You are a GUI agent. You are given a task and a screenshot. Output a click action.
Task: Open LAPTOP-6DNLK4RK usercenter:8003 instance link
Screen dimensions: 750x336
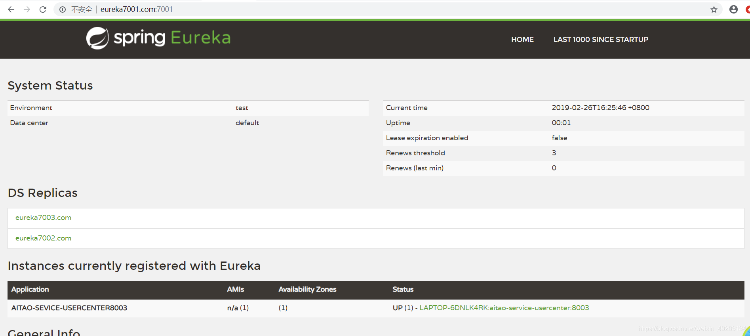click(x=504, y=308)
